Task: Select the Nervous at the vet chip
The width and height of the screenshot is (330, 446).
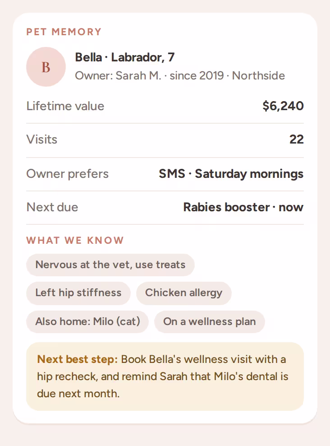Action: click(x=110, y=265)
